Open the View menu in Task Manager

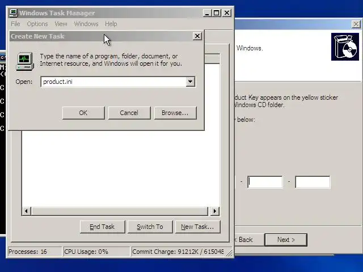click(61, 24)
